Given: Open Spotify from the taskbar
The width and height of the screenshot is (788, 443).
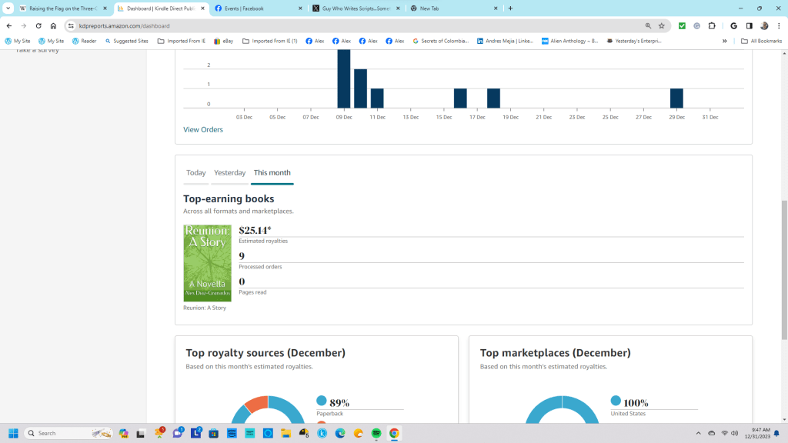Looking at the screenshot, I should (376, 433).
